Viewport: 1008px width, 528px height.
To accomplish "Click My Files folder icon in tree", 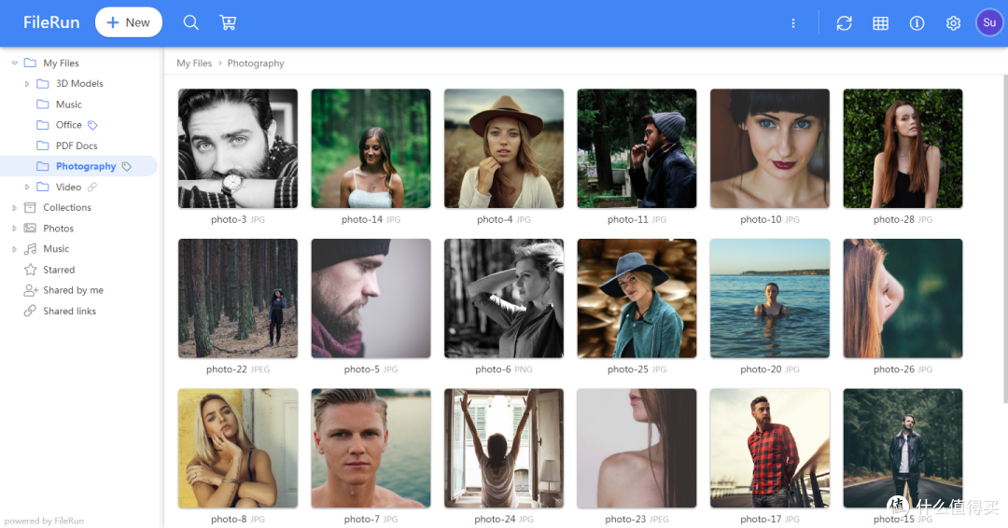I will coord(30,63).
